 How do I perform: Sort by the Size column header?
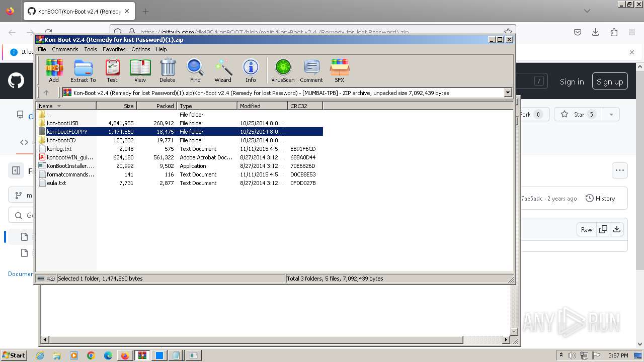116,106
